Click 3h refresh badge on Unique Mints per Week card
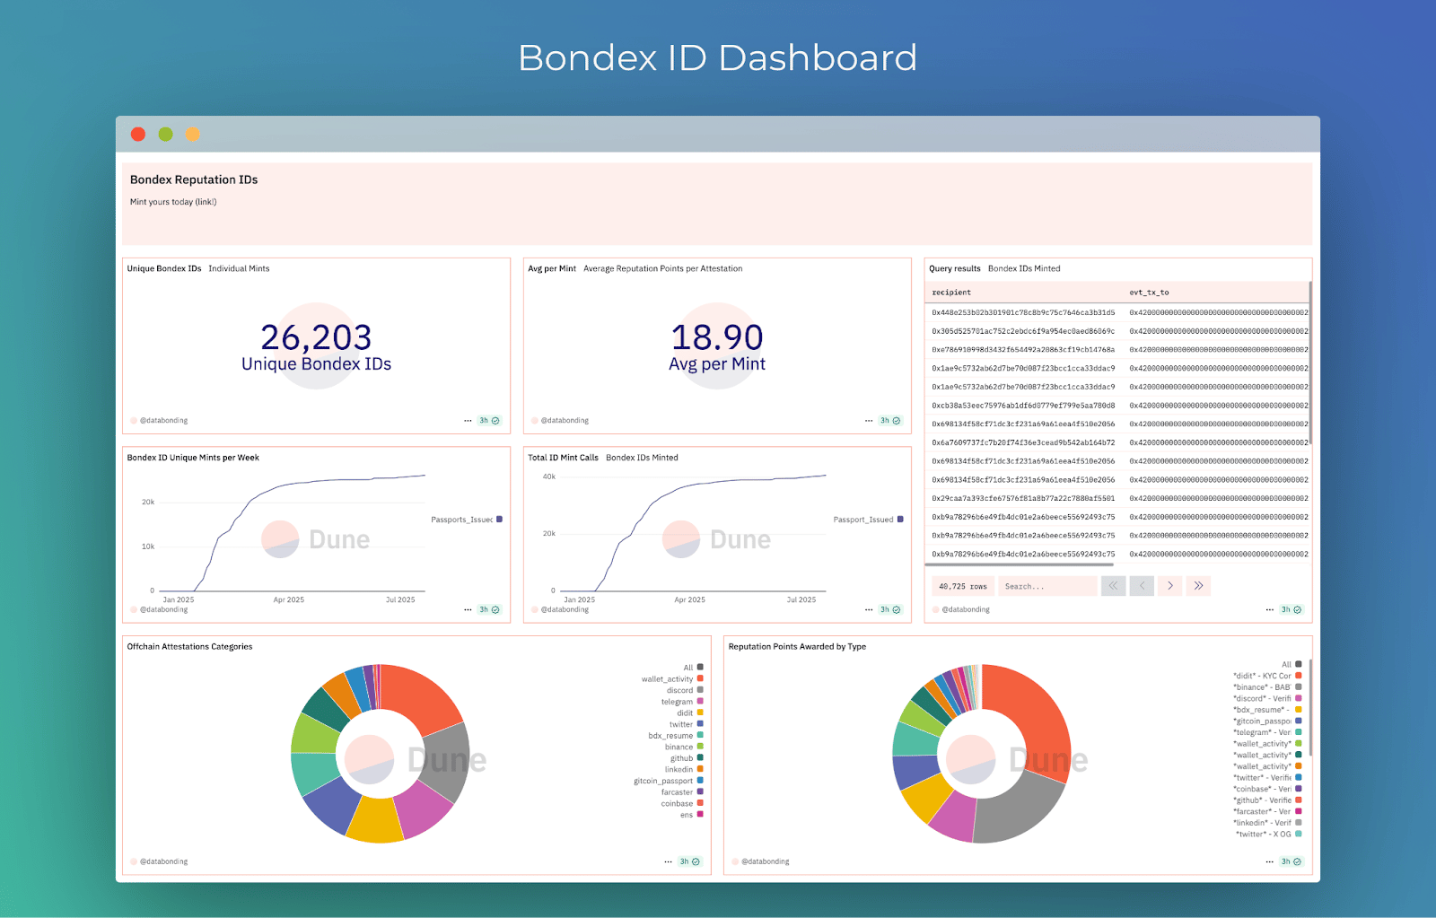This screenshot has width=1436, height=918. (489, 609)
